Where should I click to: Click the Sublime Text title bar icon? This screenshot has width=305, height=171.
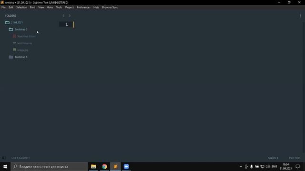pos(2,2)
